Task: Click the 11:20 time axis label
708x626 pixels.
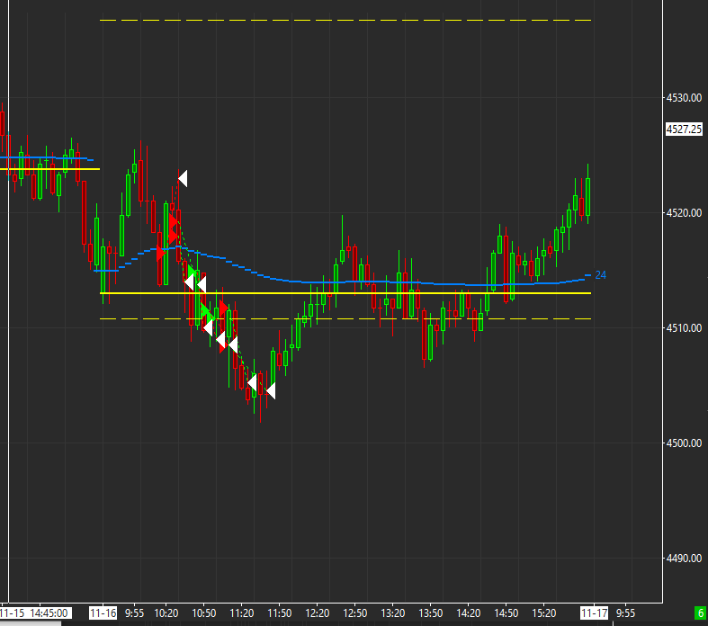Action: tap(242, 613)
